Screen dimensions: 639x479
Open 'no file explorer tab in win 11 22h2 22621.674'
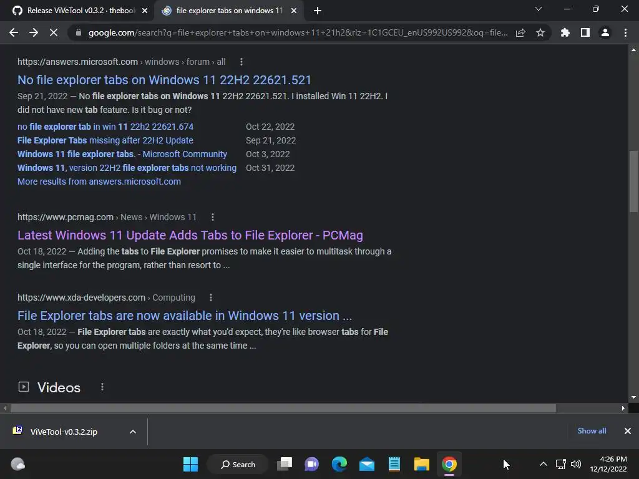(105, 127)
